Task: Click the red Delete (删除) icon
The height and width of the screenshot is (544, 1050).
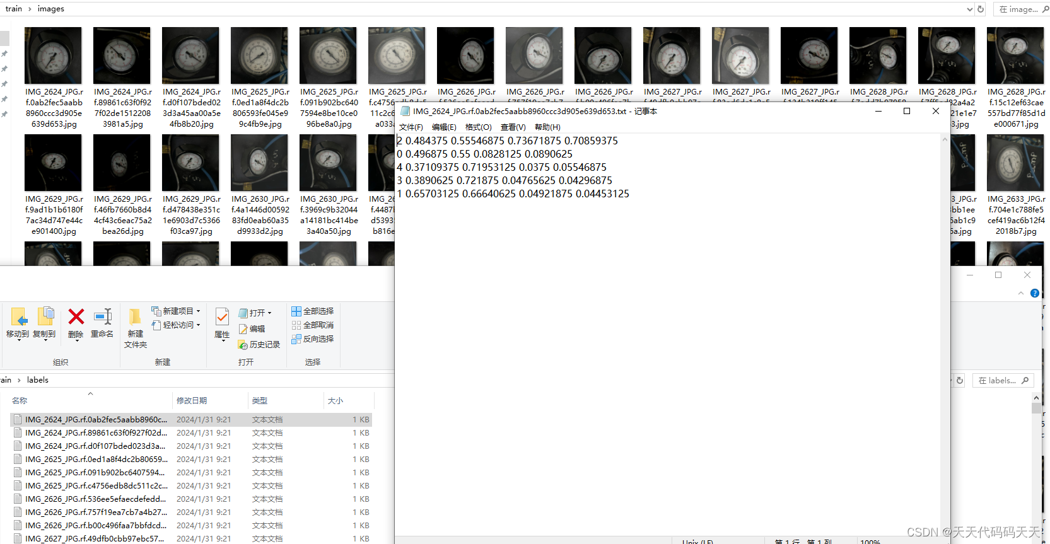Action: (76, 317)
